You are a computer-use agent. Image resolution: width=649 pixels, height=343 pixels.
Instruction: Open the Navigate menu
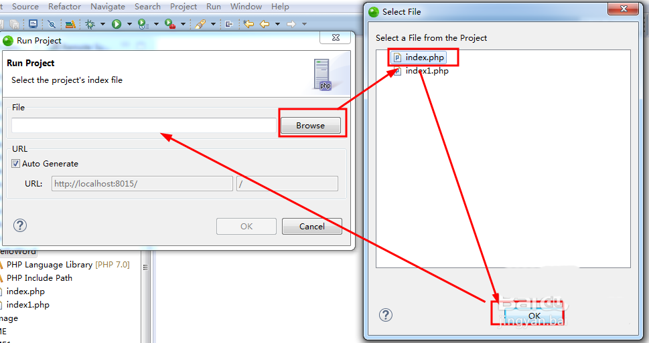click(108, 7)
